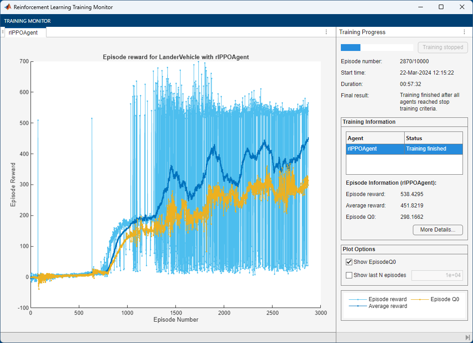Click the Episode Number x-axis label

coord(176,320)
